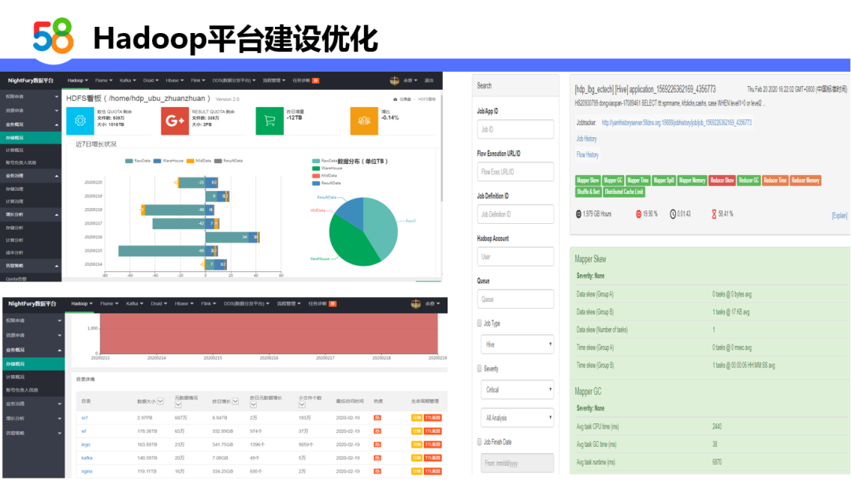Image resolution: width=851 pixels, height=480 pixels.
Task: Click the red 热 badge in the wf row
Action: click(377, 431)
